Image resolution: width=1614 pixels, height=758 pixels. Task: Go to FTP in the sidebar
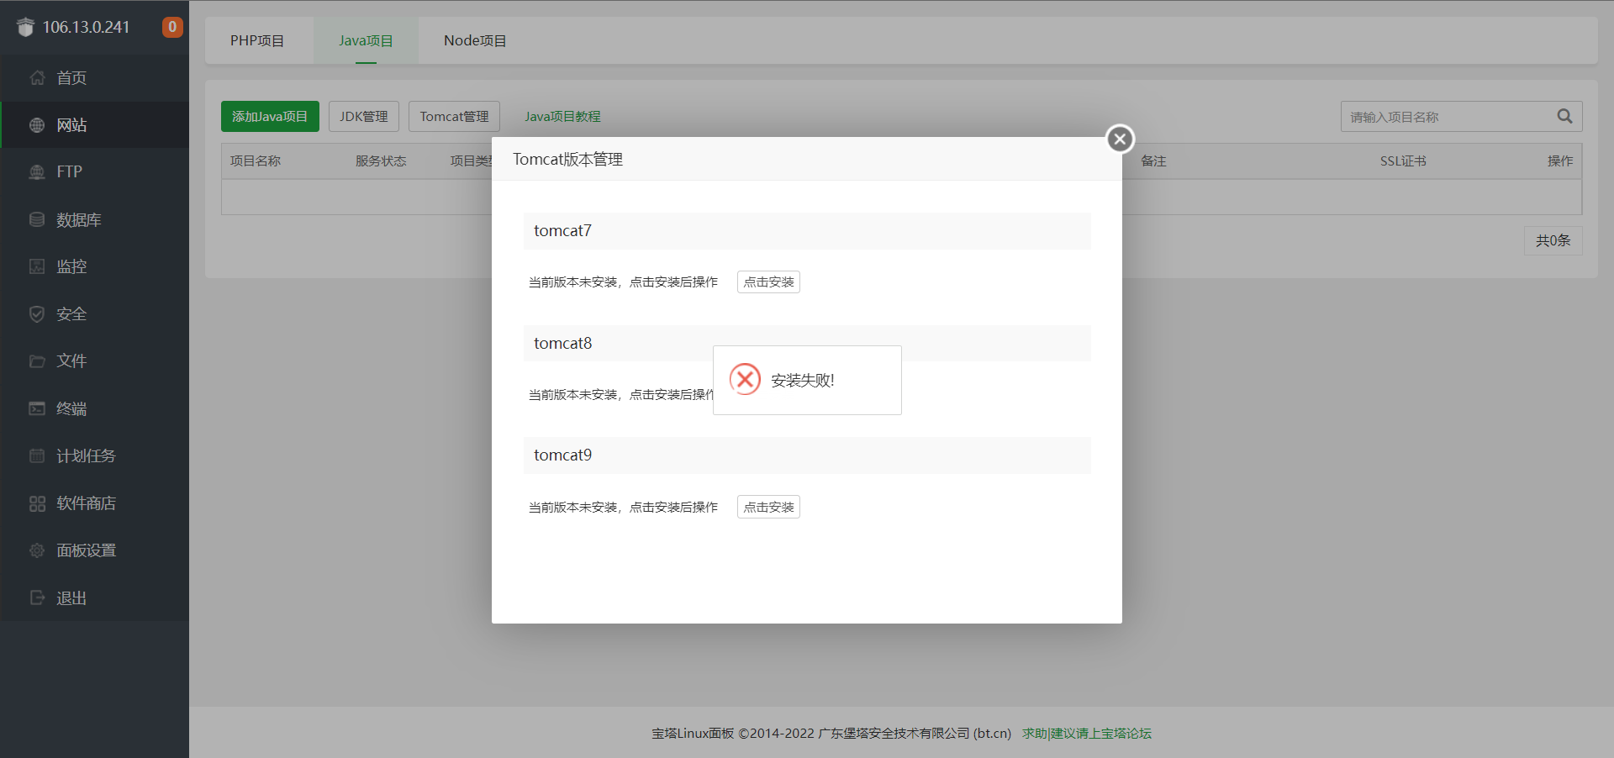click(95, 172)
